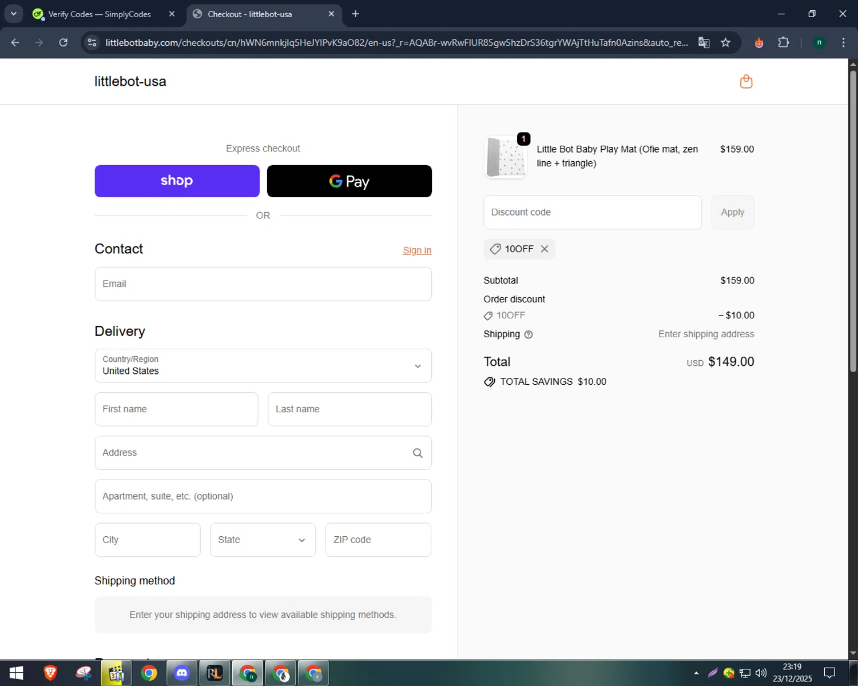Image resolution: width=858 pixels, height=686 pixels.
Task: Focus the Email input field
Action: pos(263,284)
